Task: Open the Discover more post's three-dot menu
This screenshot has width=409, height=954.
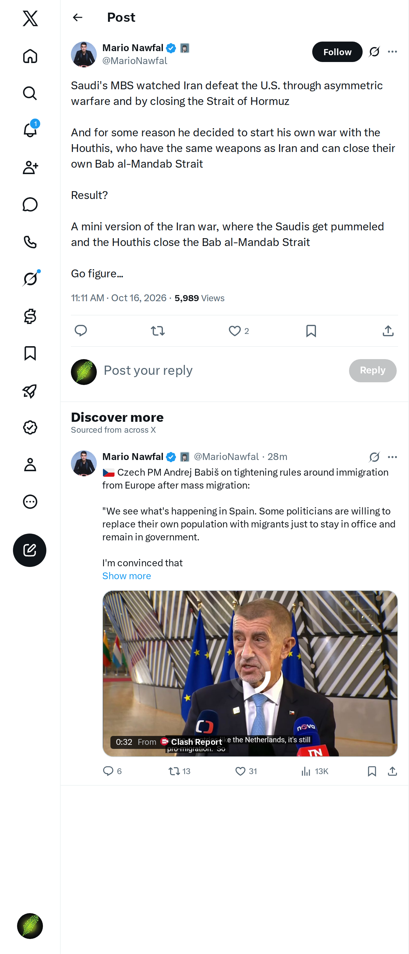Action: click(392, 457)
